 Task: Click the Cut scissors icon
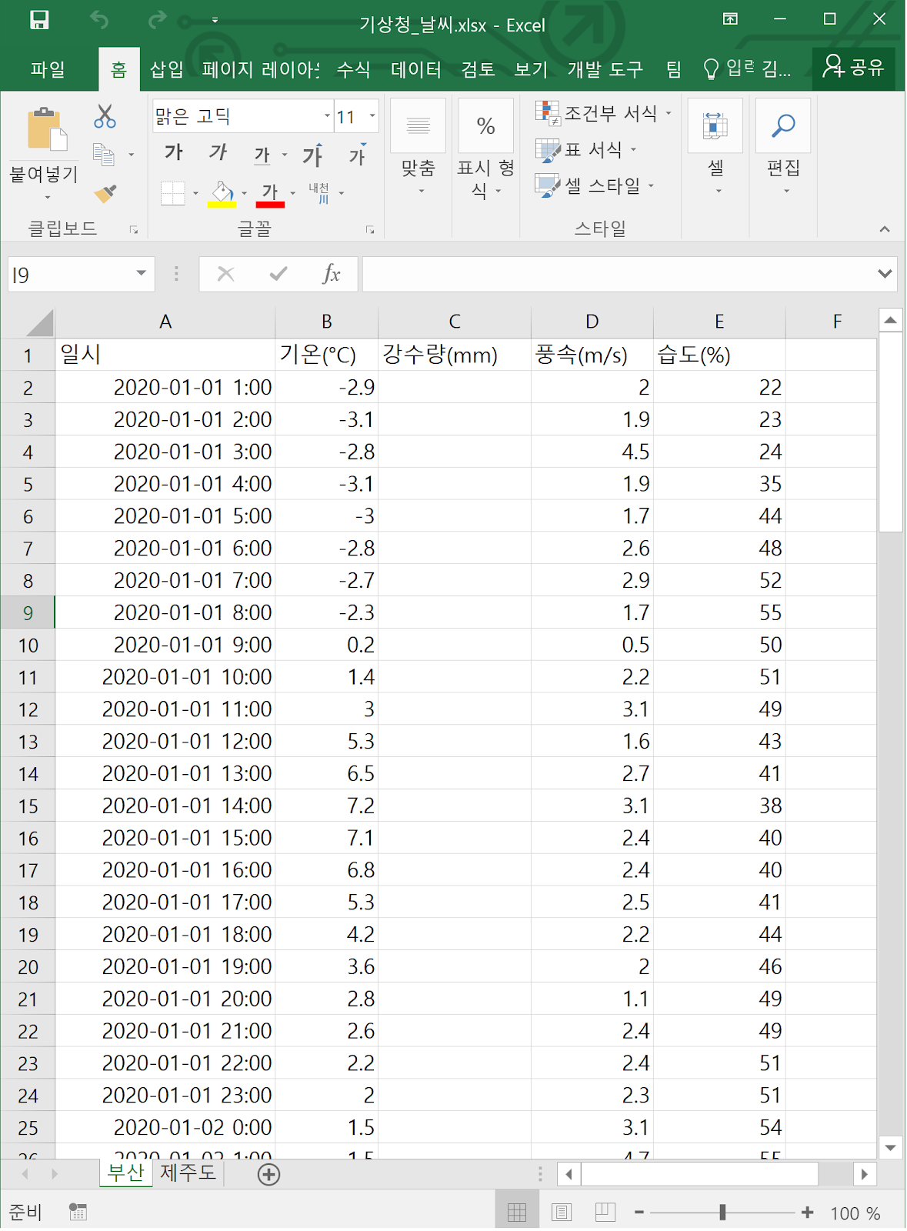[105, 117]
